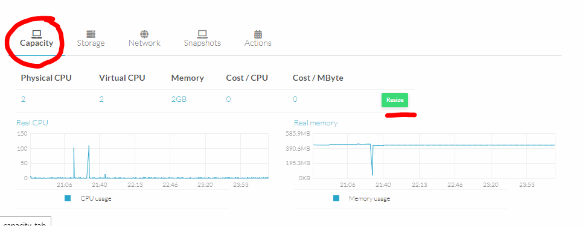
Task: Click the 2GB memory value
Action: [x=179, y=99]
